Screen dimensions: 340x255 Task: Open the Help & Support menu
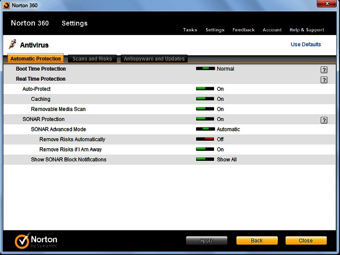click(x=307, y=30)
